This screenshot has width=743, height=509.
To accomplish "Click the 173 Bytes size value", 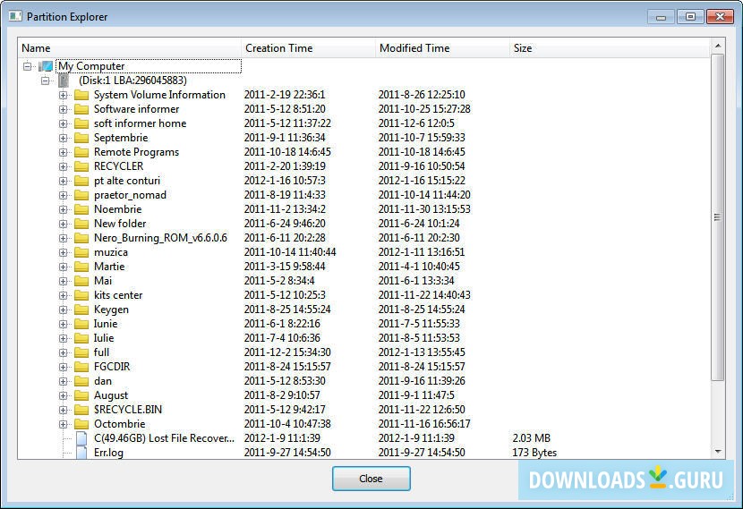I will coord(534,453).
